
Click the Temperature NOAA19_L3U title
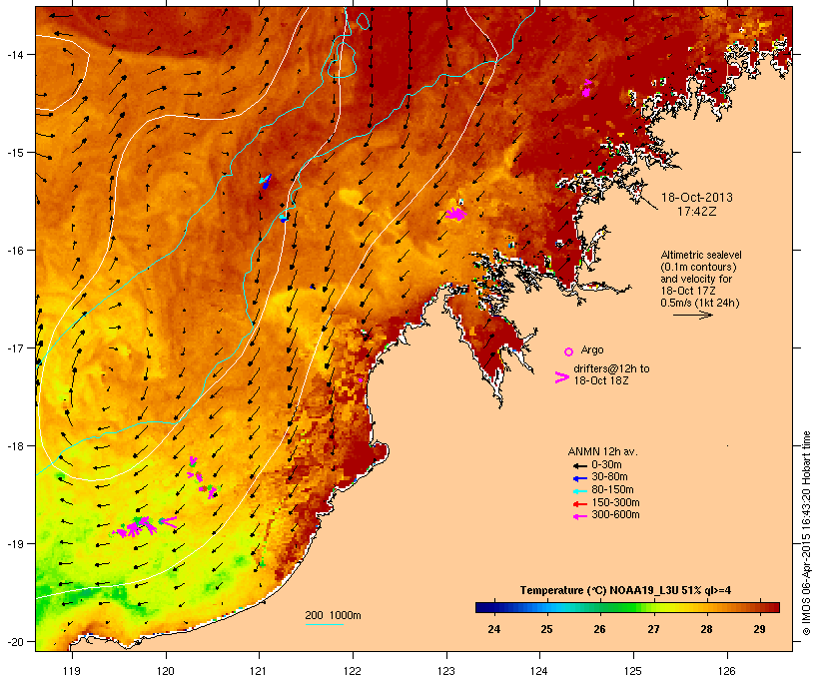[625, 591]
